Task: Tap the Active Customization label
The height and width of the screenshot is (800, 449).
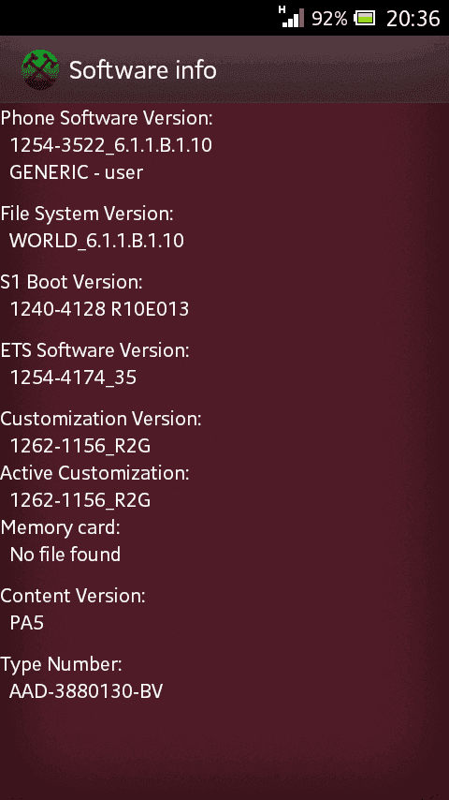Action: point(94,473)
